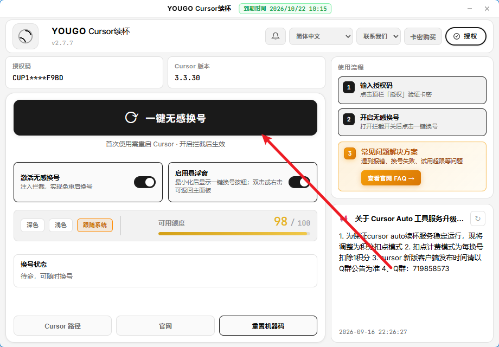The height and width of the screenshot is (347, 499).
Task: Click the orange step 3 badge
Action: coord(350,153)
